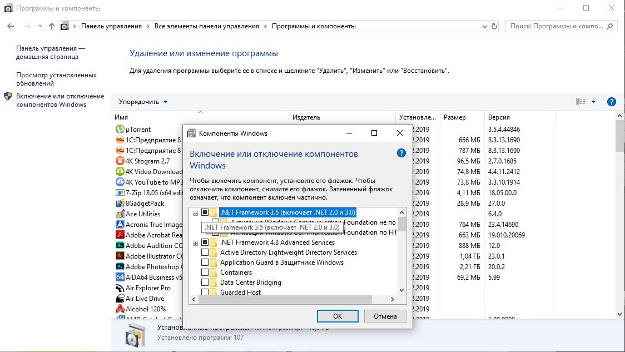
Task: Click the Adobe Photoshop icon
Action: tap(120, 267)
